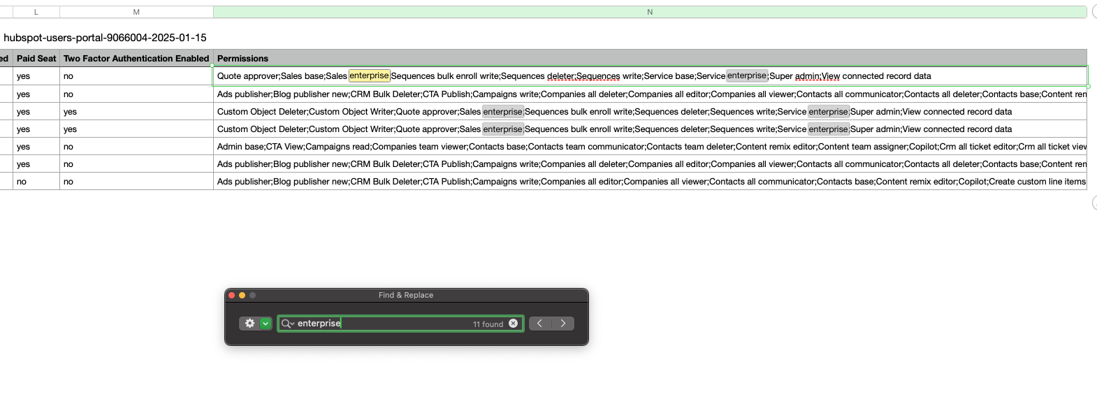The image size is (1097, 420).
Task: Expand the green chevron dropdown beside gear
Action: click(x=266, y=324)
